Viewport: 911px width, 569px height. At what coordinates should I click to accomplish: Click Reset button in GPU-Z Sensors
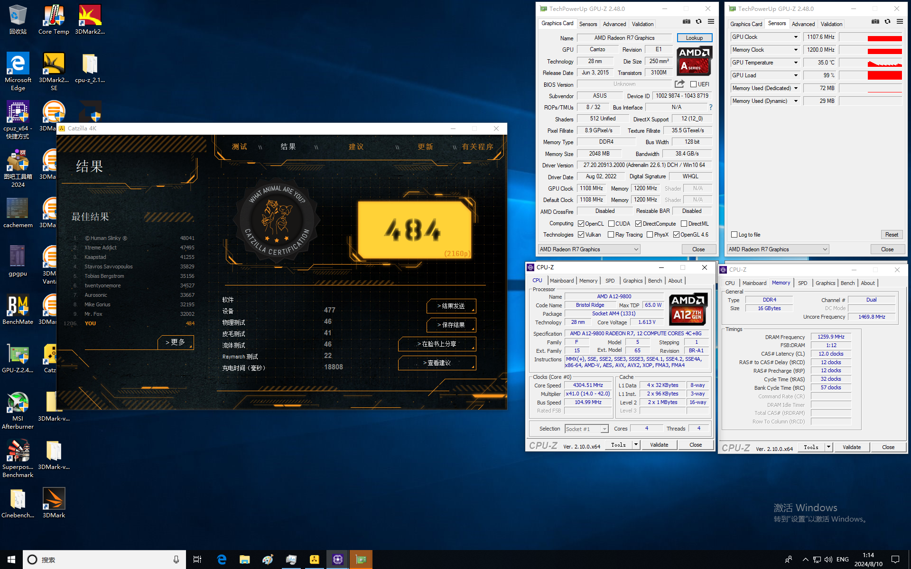coord(892,235)
